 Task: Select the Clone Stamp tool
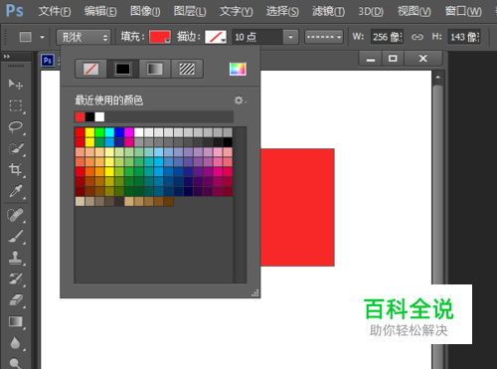pyautogui.click(x=15, y=258)
